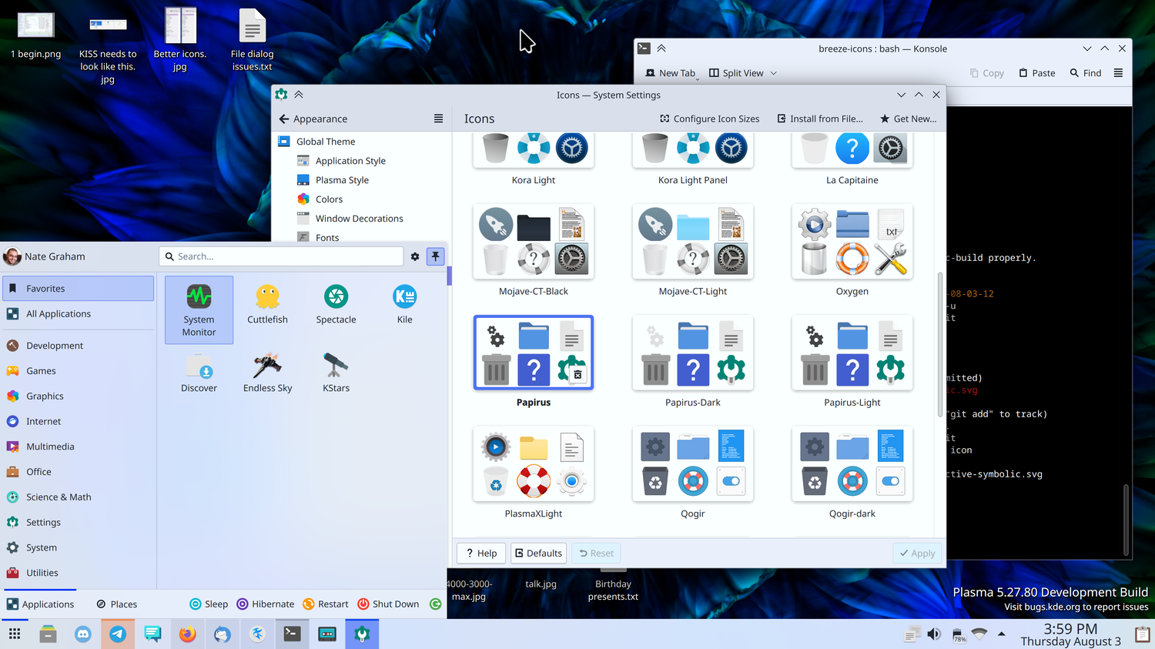Click Configure Icon Sizes

click(709, 119)
